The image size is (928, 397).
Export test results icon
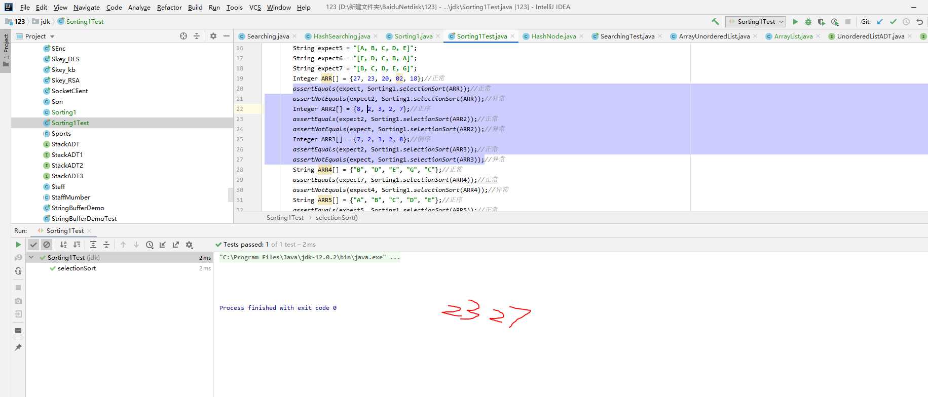pyautogui.click(x=176, y=245)
